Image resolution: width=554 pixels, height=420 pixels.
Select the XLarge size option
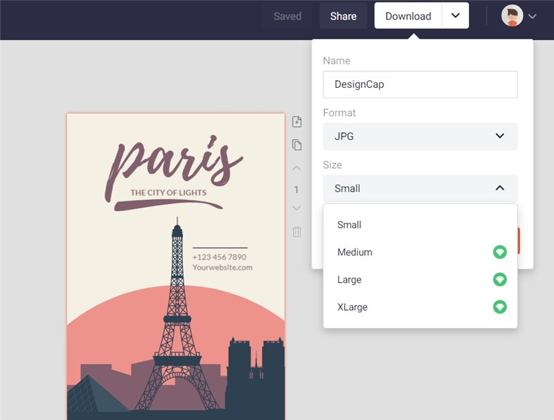420,307
